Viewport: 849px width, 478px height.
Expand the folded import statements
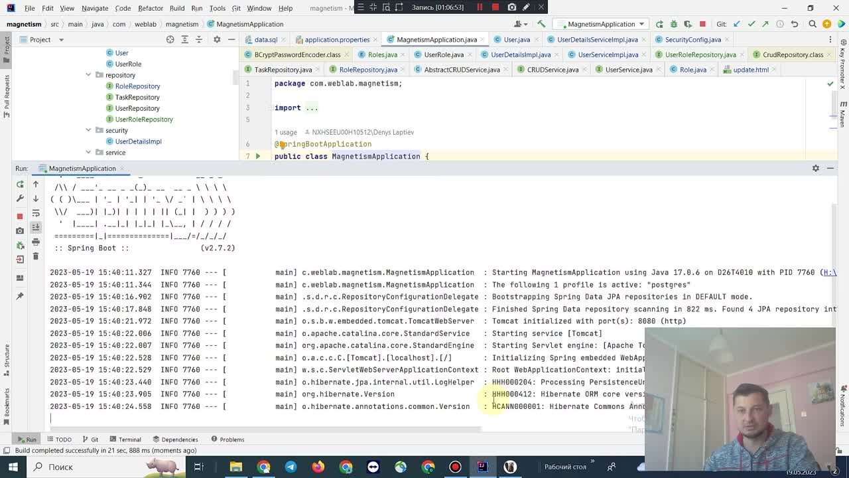tap(310, 108)
